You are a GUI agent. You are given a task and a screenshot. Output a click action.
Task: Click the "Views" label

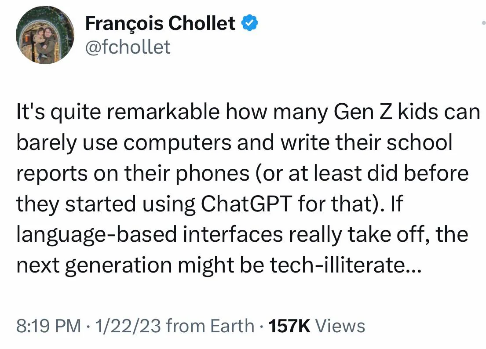click(340, 326)
